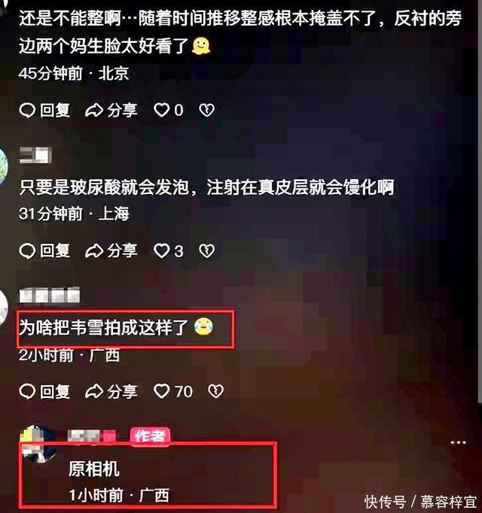Open blurred username above the 韦雪 comment
Image resolution: width=482 pixels, height=513 pixels.
pos(50,295)
